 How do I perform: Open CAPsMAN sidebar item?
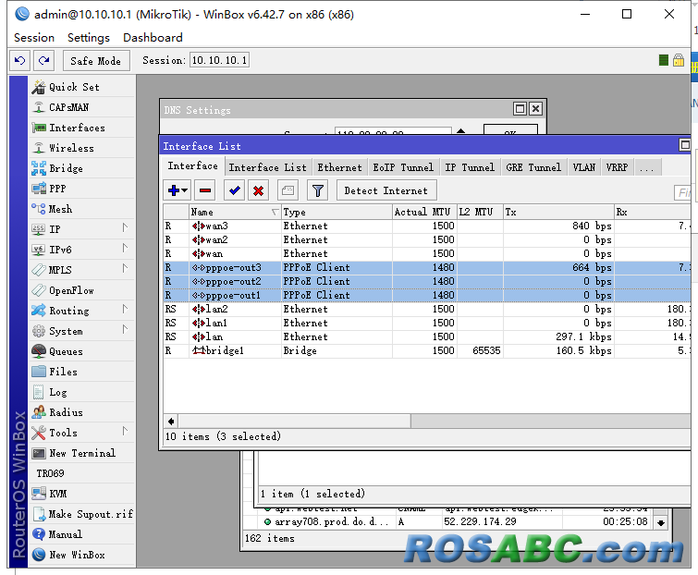pyautogui.click(x=82, y=107)
